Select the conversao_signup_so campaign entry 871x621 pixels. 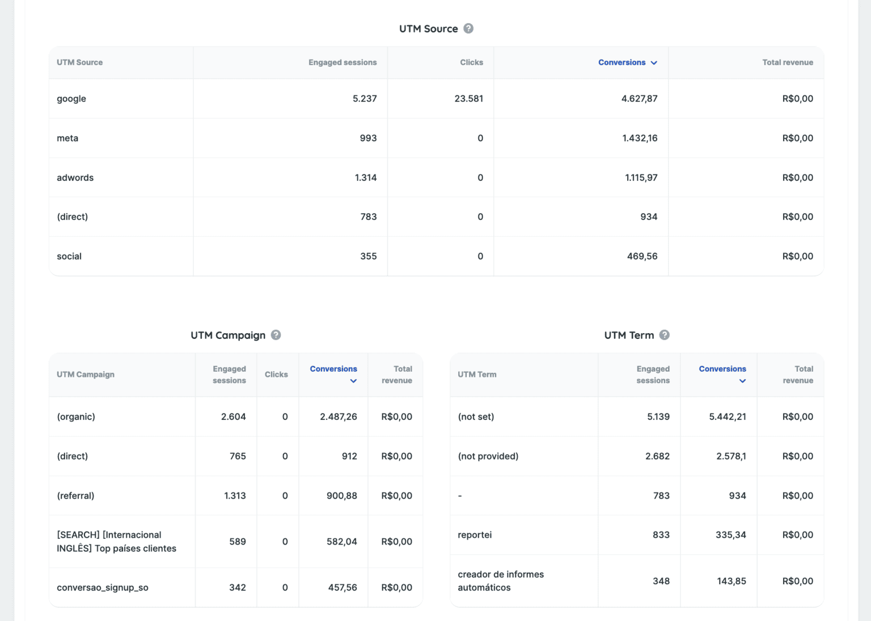click(x=102, y=588)
